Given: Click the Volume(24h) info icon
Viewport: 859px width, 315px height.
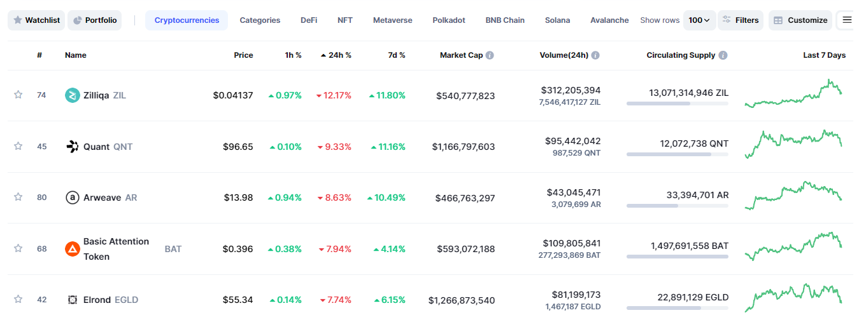Looking at the screenshot, I should click(595, 55).
